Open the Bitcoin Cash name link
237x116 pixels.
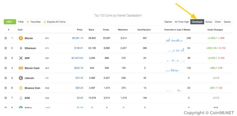tap(32, 68)
